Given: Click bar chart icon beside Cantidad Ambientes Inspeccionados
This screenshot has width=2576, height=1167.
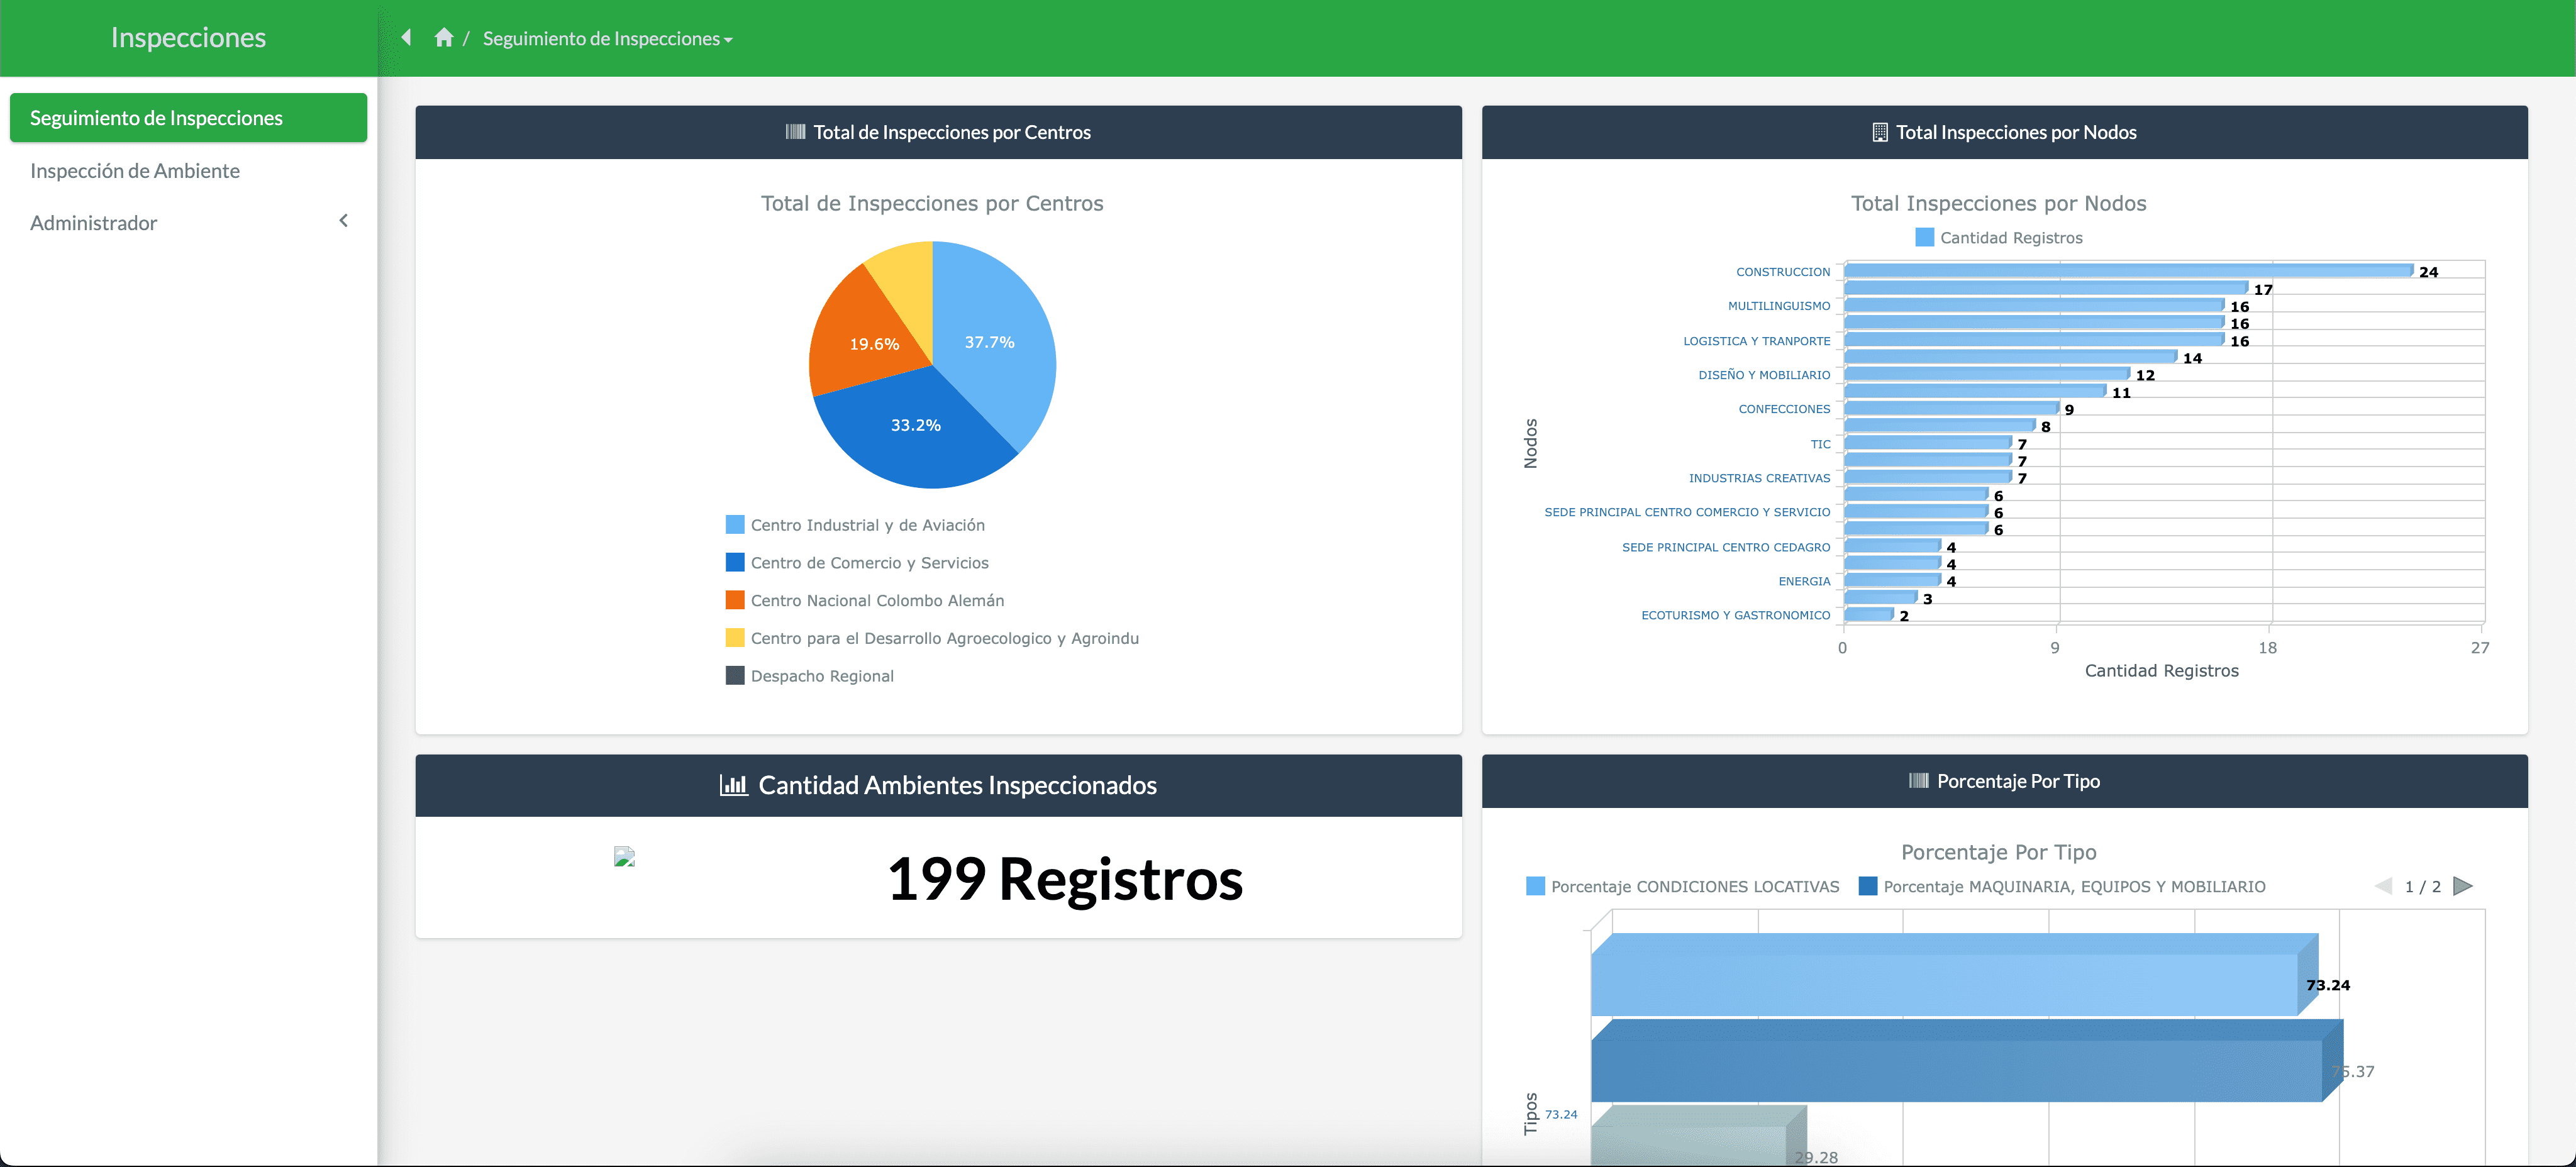Looking at the screenshot, I should pos(733,785).
